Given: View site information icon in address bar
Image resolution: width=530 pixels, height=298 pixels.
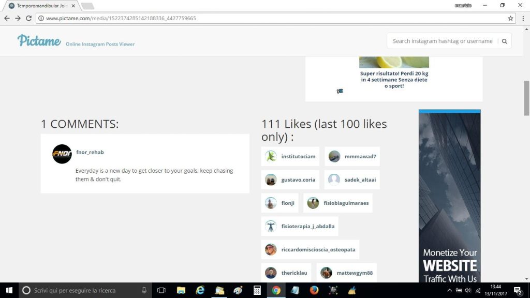Looking at the screenshot, I should point(41,18).
